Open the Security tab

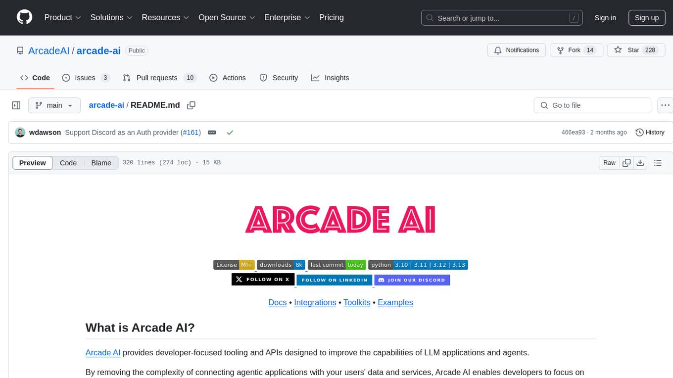coord(279,78)
